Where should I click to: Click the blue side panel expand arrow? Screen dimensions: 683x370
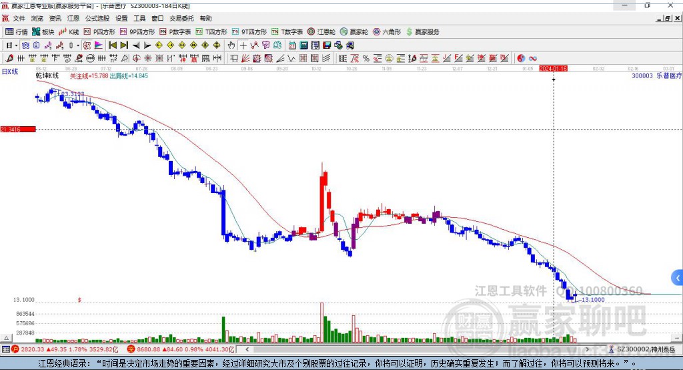click(x=678, y=278)
